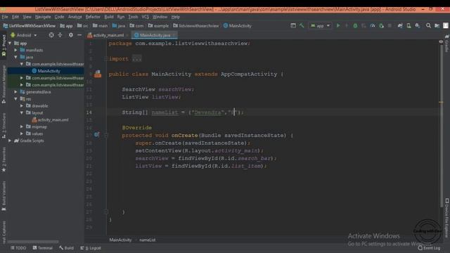Open the VCS menu
The width and height of the screenshot is (450, 253).
click(x=146, y=17)
